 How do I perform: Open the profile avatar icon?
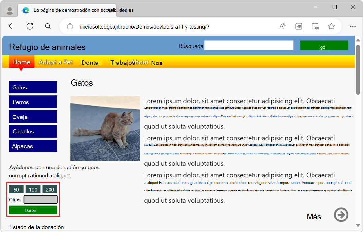10,11
